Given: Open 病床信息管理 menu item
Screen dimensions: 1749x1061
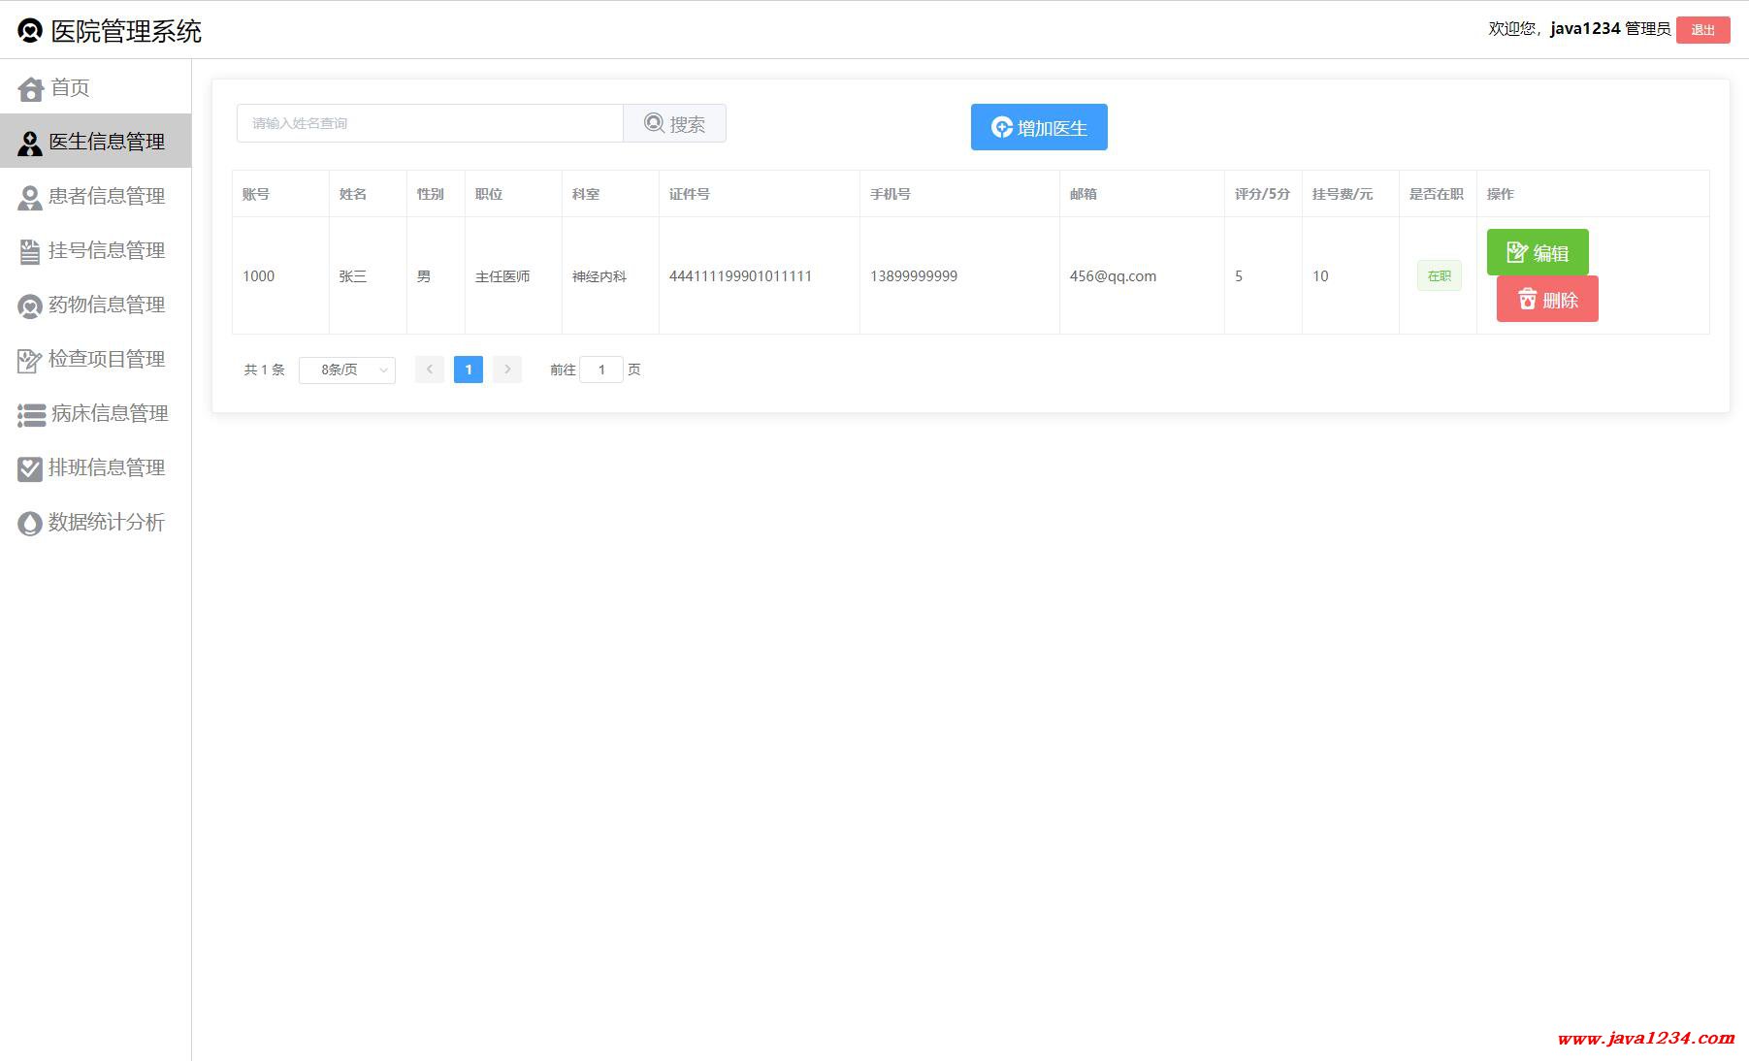Looking at the screenshot, I should 95,413.
